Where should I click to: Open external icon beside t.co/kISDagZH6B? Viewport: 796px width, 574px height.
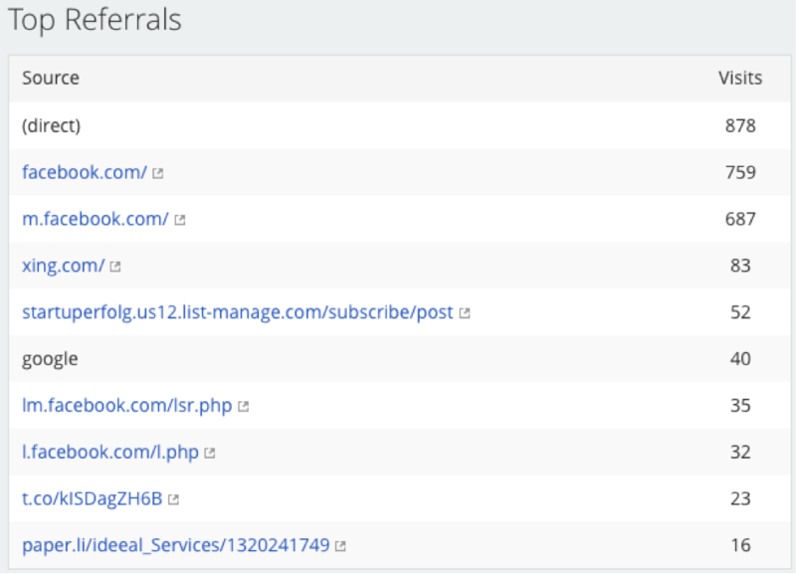tap(173, 499)
